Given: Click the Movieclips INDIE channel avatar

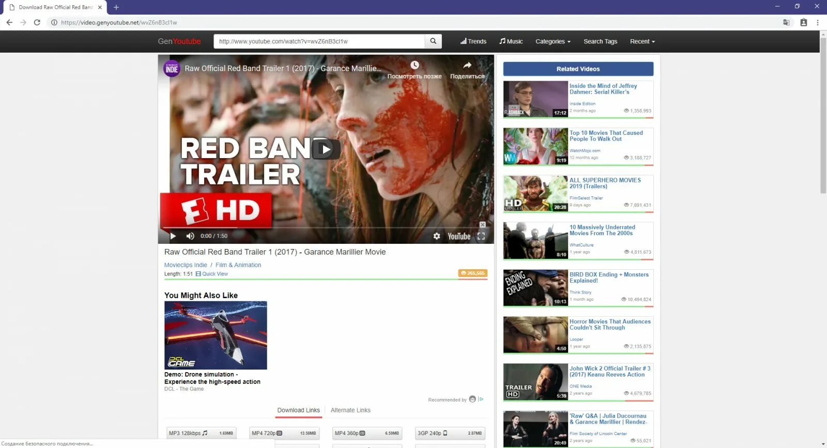Looking at the screenshot, I should [172, 69].
